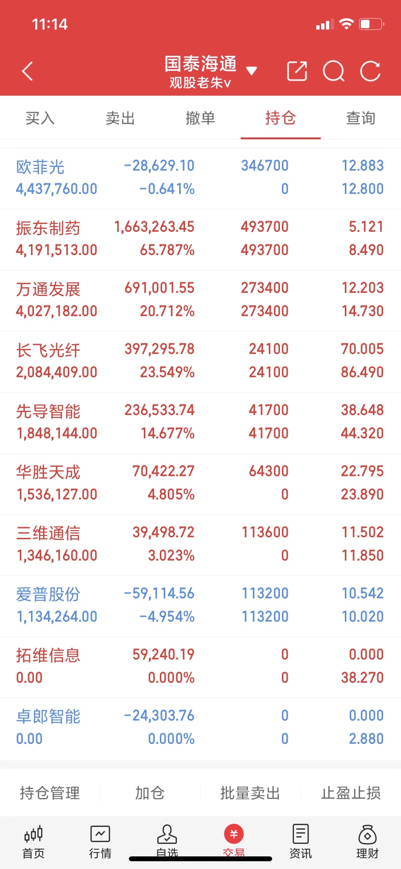
Task: Select the 长飞光纤 holding row
Action: tap(200, 362)
